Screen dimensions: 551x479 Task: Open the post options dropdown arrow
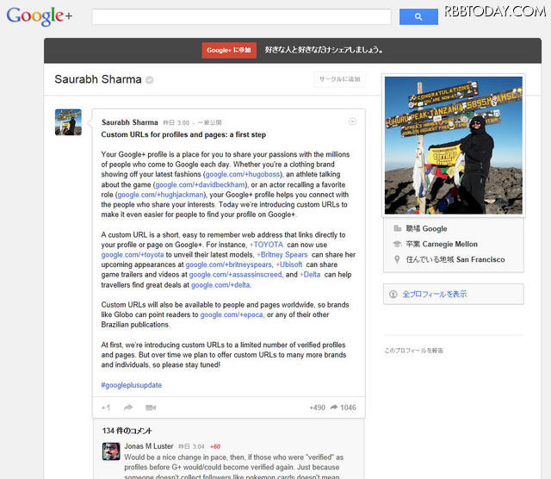(352, 121)
